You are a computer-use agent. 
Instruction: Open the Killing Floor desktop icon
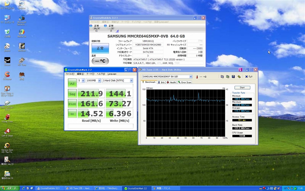(7, 117)
